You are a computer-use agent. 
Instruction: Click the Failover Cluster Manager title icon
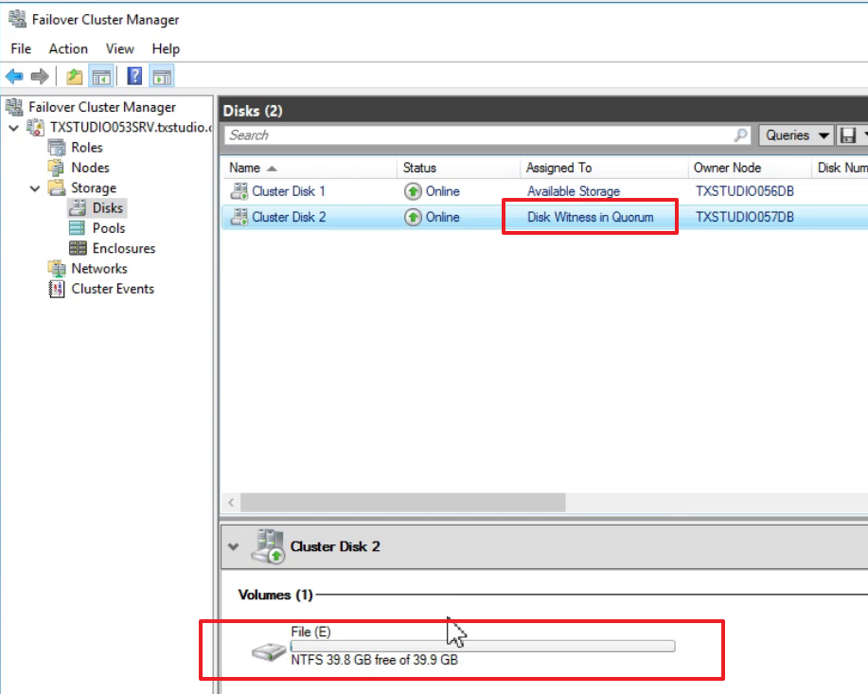17,19
